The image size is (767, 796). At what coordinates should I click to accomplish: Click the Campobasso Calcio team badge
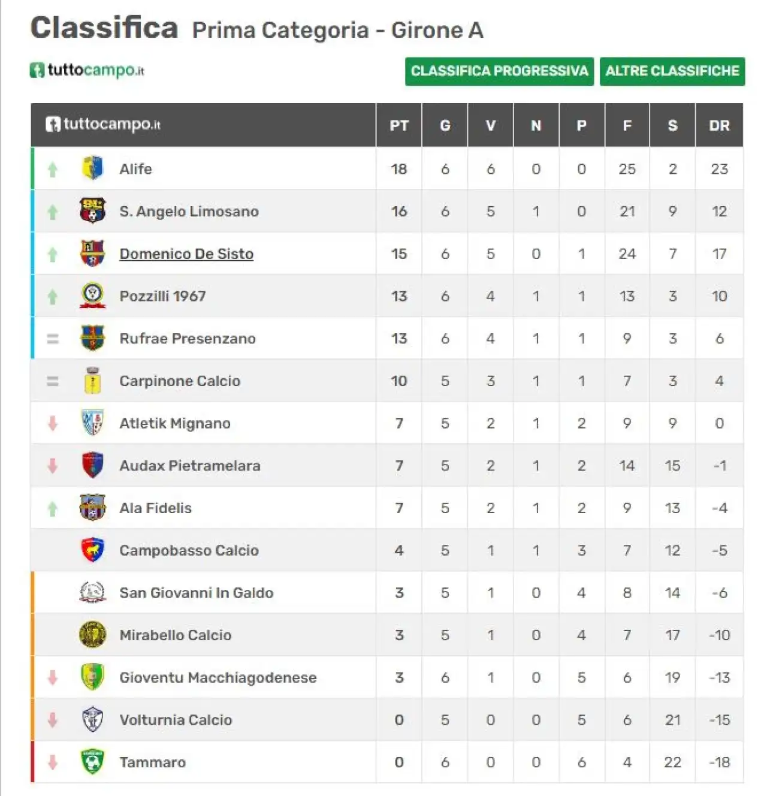(92, 550)
